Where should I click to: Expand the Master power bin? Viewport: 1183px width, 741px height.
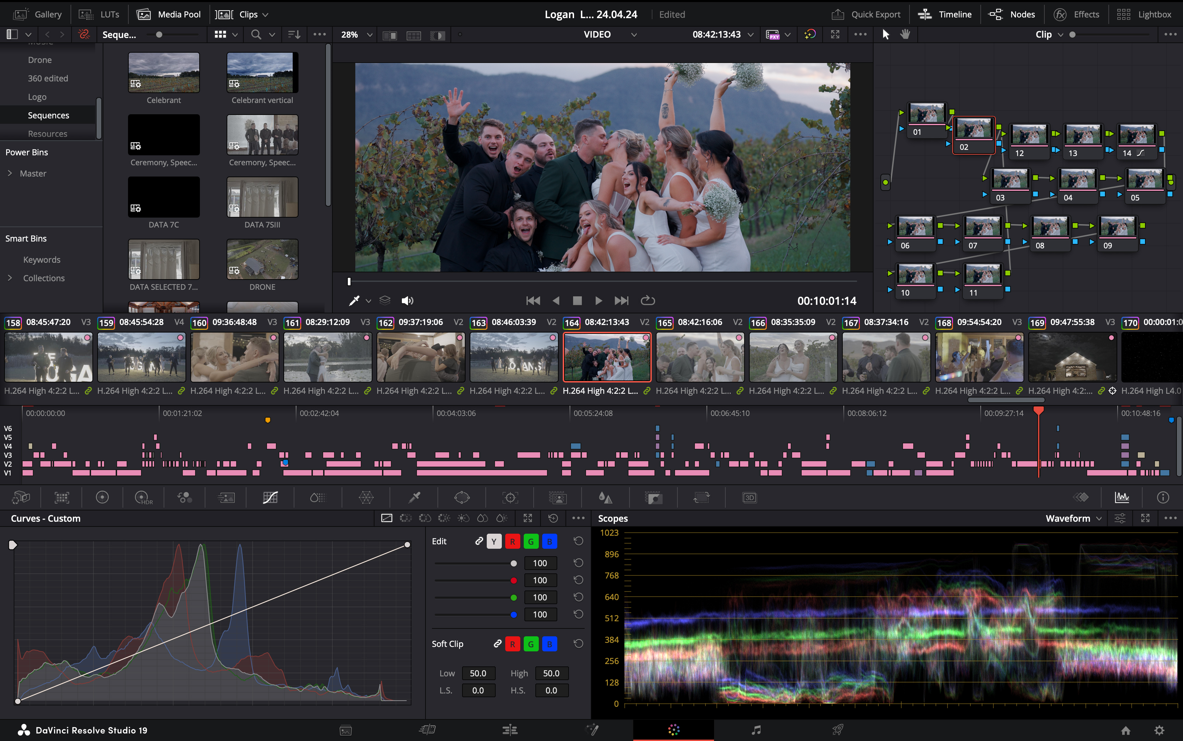(x=10, y=173)
